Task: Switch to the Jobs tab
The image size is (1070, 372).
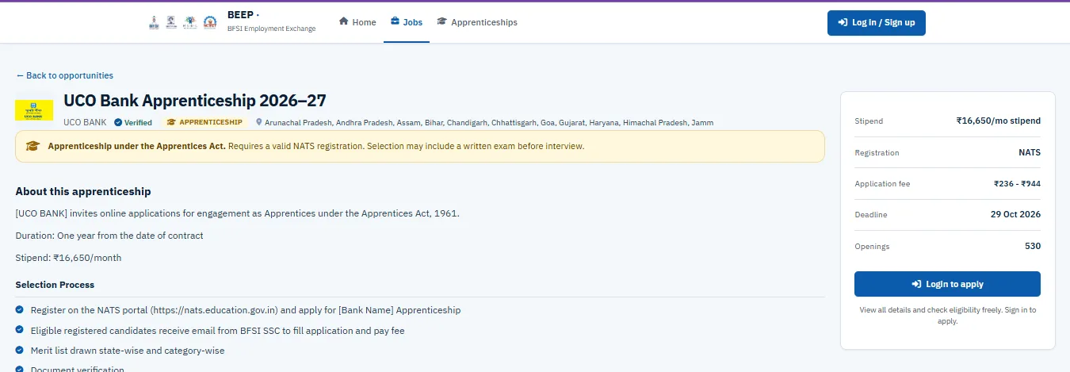Action: pyautogui.click(x=407, y=22)
